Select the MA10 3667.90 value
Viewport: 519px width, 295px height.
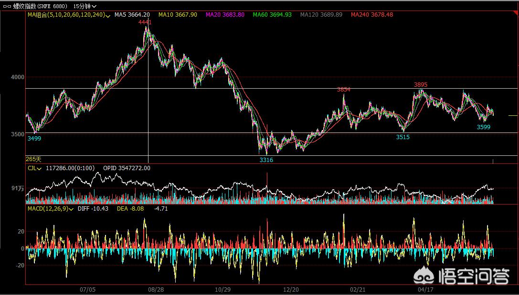[x=178, y=15]
